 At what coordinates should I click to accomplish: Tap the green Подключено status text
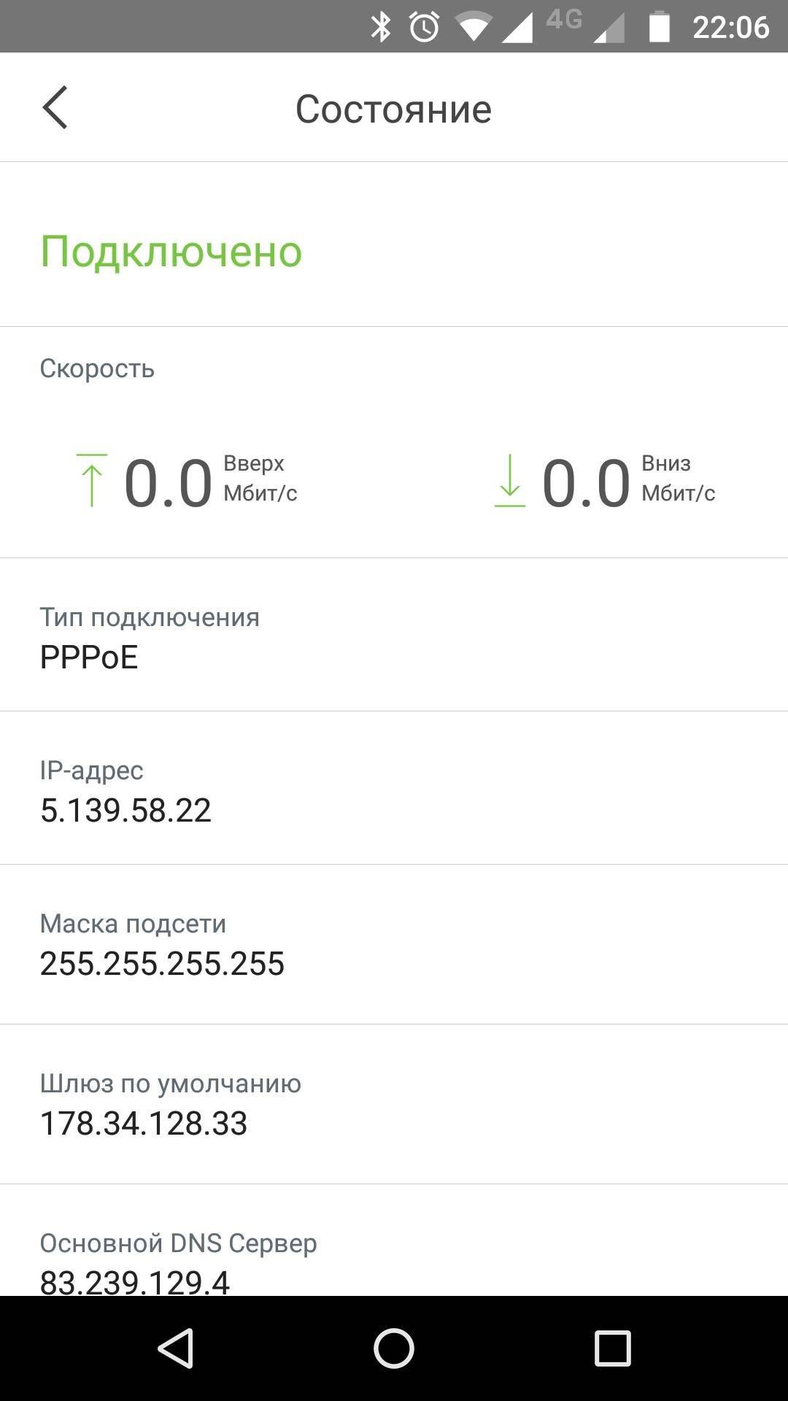point(171,252)
